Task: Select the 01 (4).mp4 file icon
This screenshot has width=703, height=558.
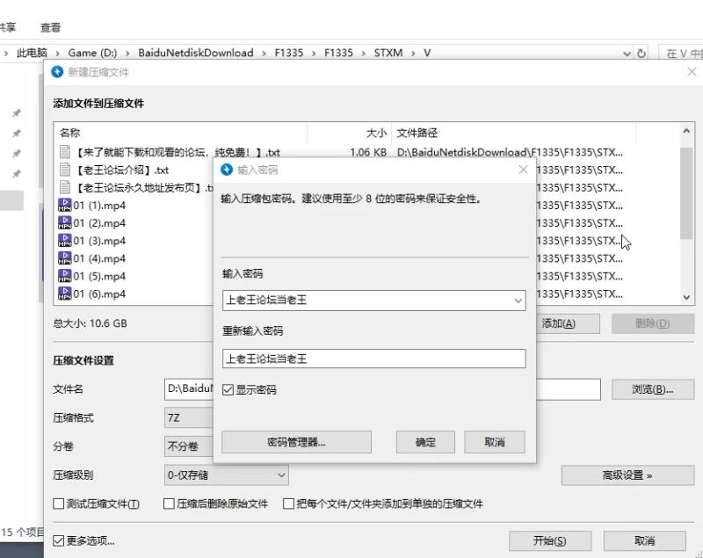Action: (x=65, y=258)
